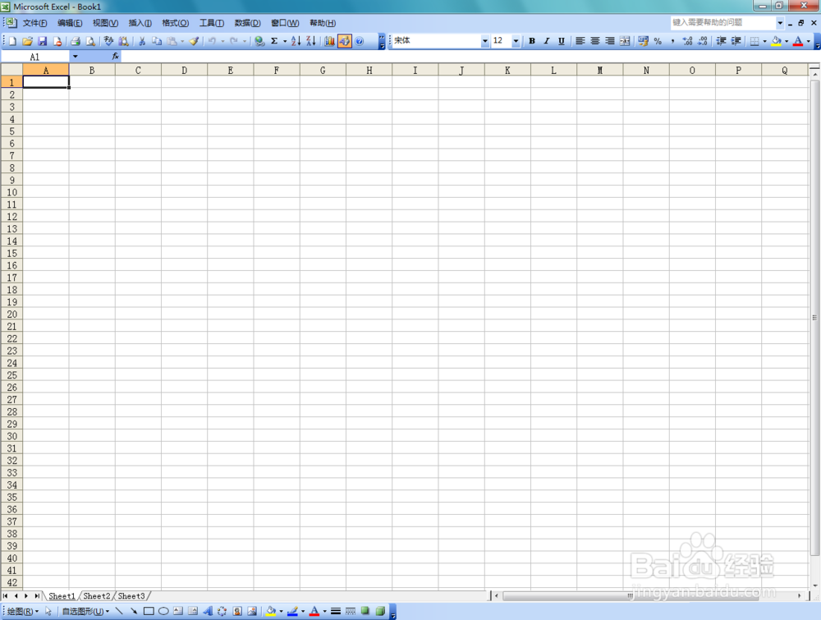
Task: Open the font size dropdown
Action: (x=516, y=41)
